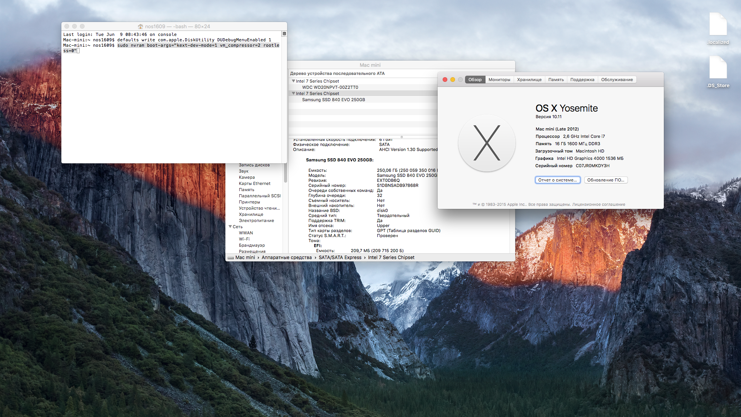Open the Лицензионное соглашение link
This screenshot has width=741, height=417.
pyautogui.click(x=599, y=205)
